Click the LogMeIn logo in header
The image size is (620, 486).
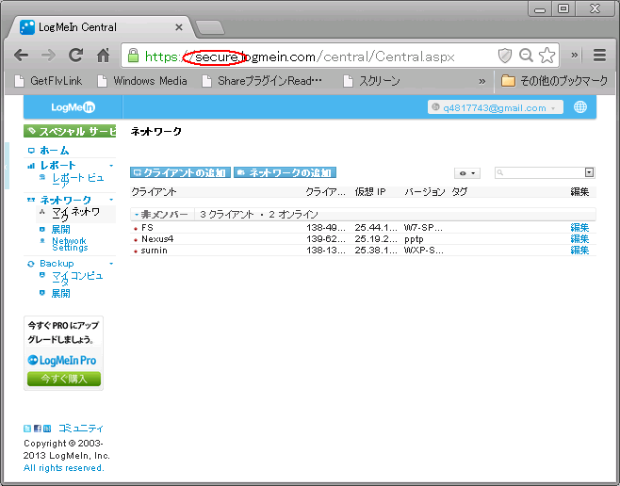(73, 107)
